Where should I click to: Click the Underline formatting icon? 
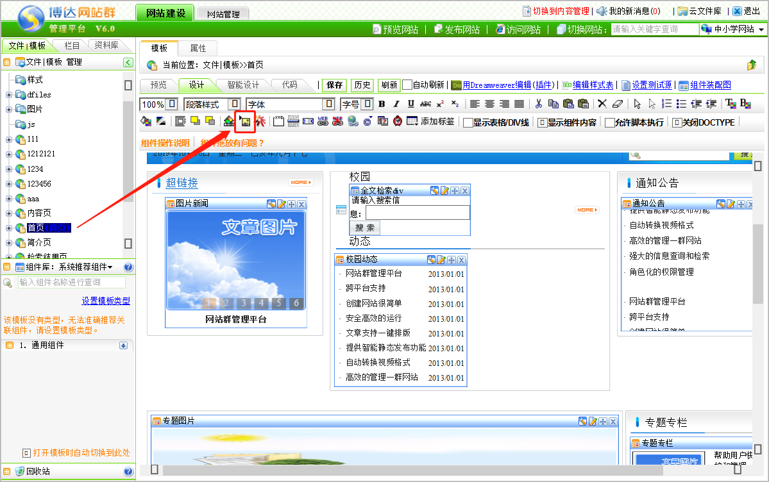point(410,104)
